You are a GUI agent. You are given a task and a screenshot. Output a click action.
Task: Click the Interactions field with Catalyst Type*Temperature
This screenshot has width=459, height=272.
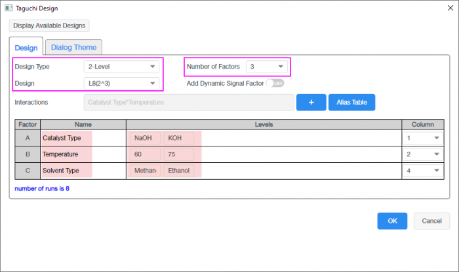(189, 103)
